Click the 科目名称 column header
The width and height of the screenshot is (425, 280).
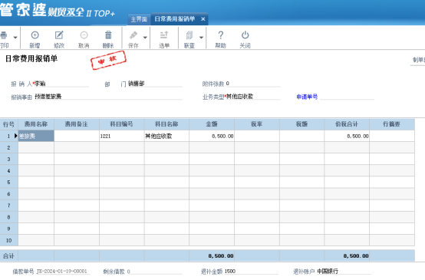(x=166, y=124)
